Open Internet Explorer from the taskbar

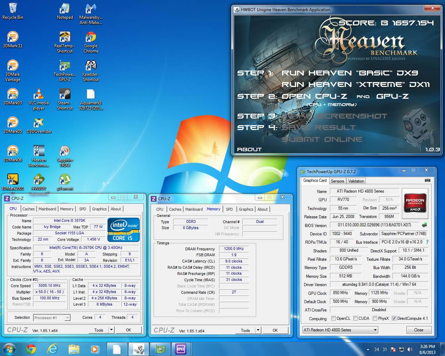coord(52,349)
